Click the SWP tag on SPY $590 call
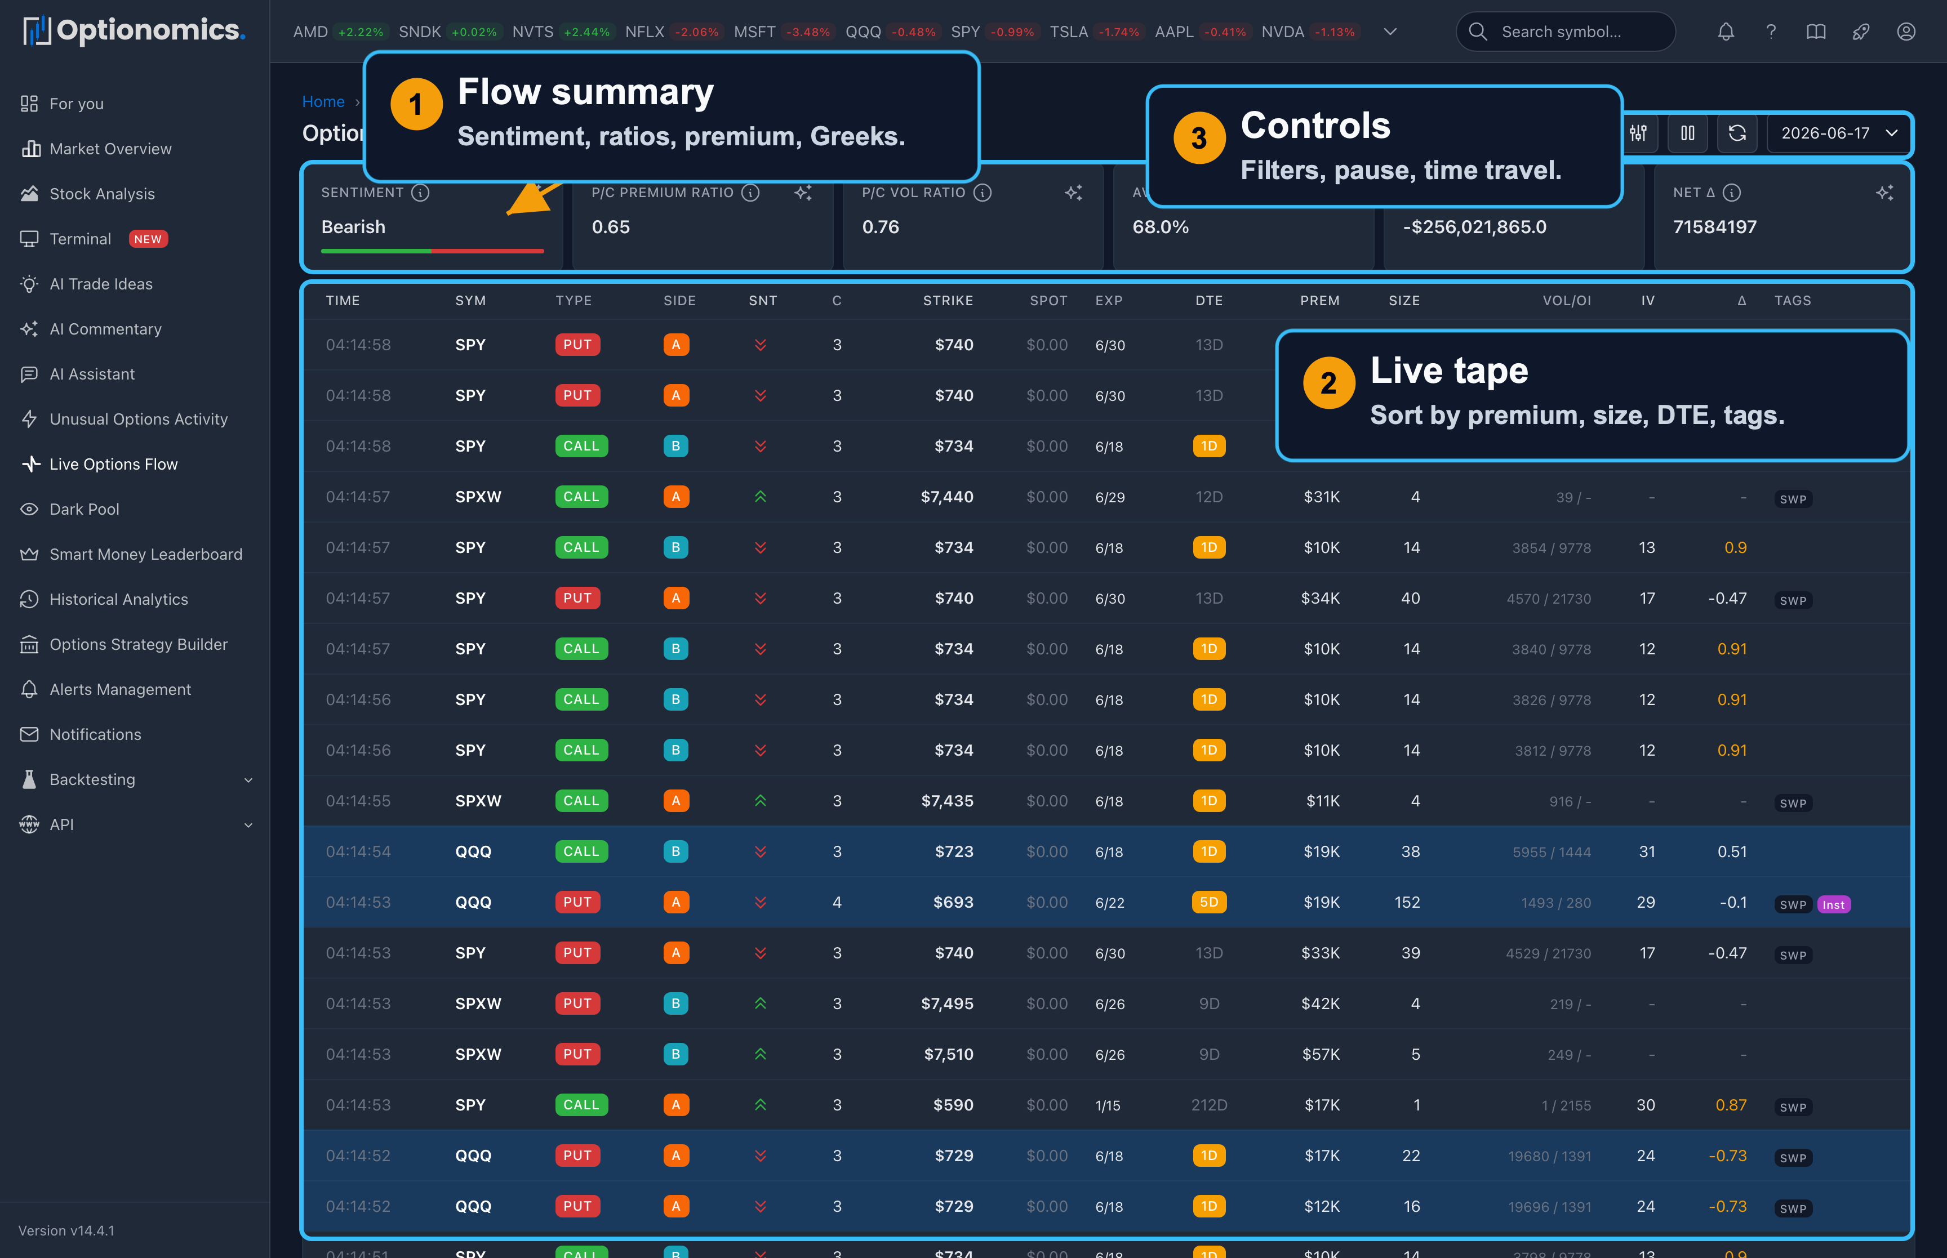This screenshot has width=1947, height=1258. point(1793,1108)
